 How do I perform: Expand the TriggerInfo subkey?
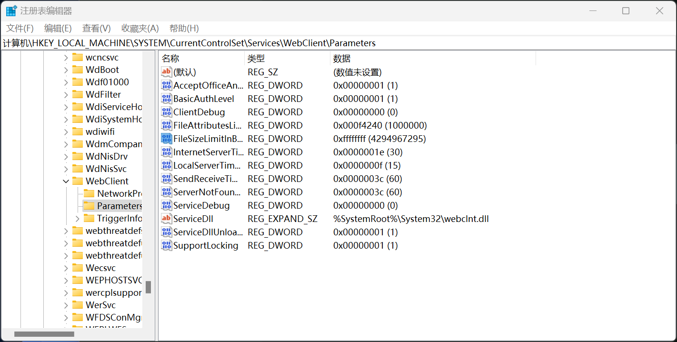pyautogui.click(x=78, y=218)
